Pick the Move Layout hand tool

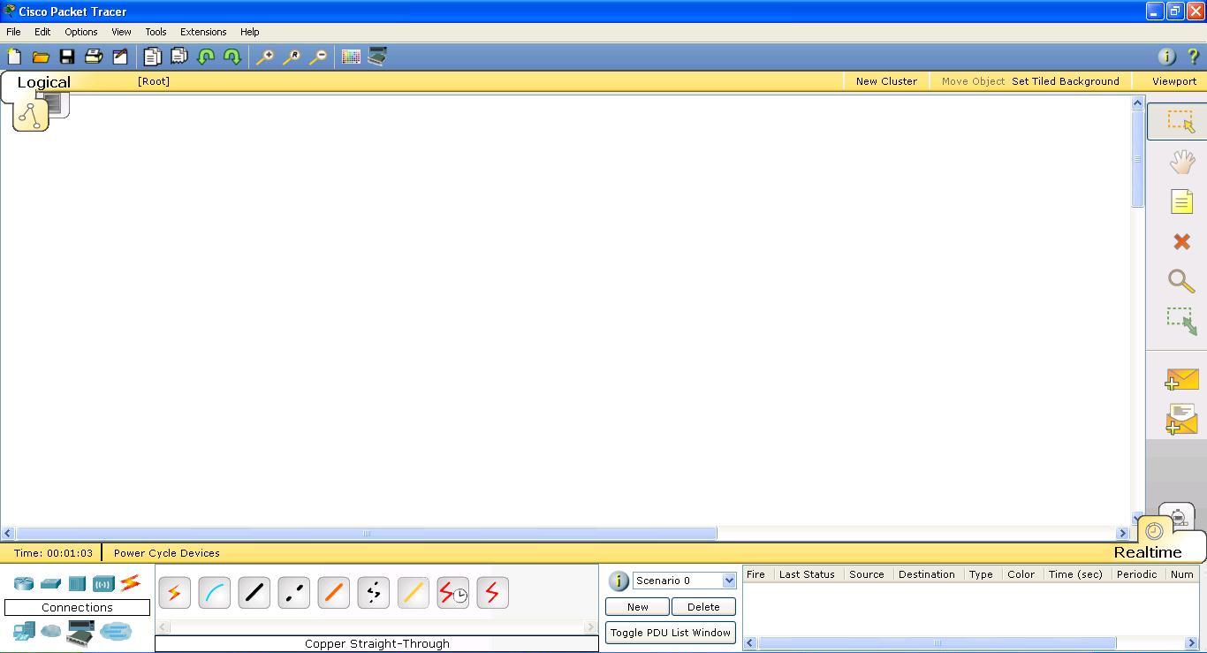pos(1181,162)
